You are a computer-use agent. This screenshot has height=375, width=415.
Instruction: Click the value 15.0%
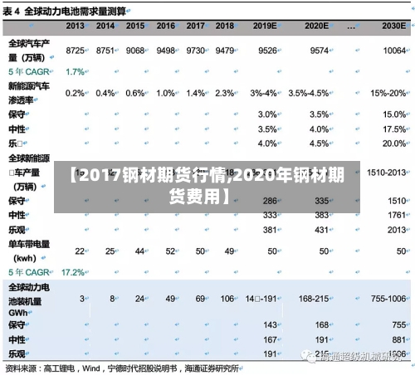coord(394,114)
